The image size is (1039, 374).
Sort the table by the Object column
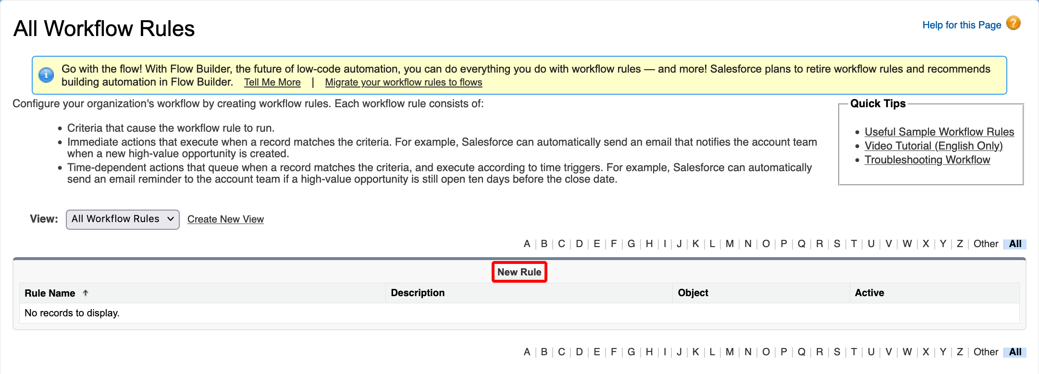point(693,292)
